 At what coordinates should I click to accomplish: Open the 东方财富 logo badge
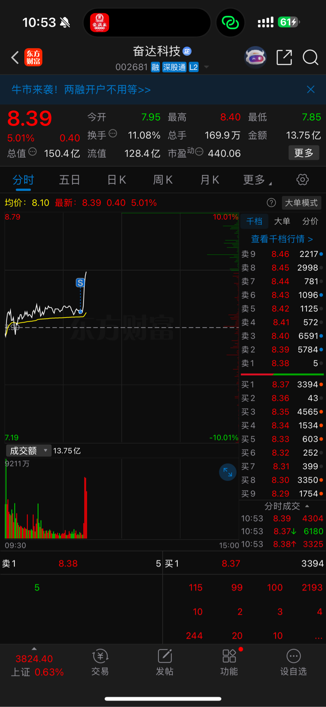pyautogui.click(x=34, y=57)
